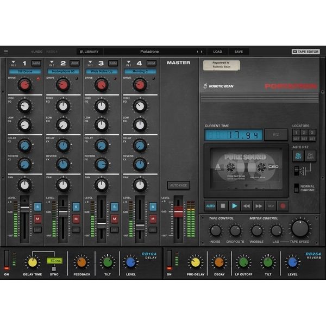Click the Fast Forward transport button
Screen dimensions: 326x326
click(x=259, y=206)
